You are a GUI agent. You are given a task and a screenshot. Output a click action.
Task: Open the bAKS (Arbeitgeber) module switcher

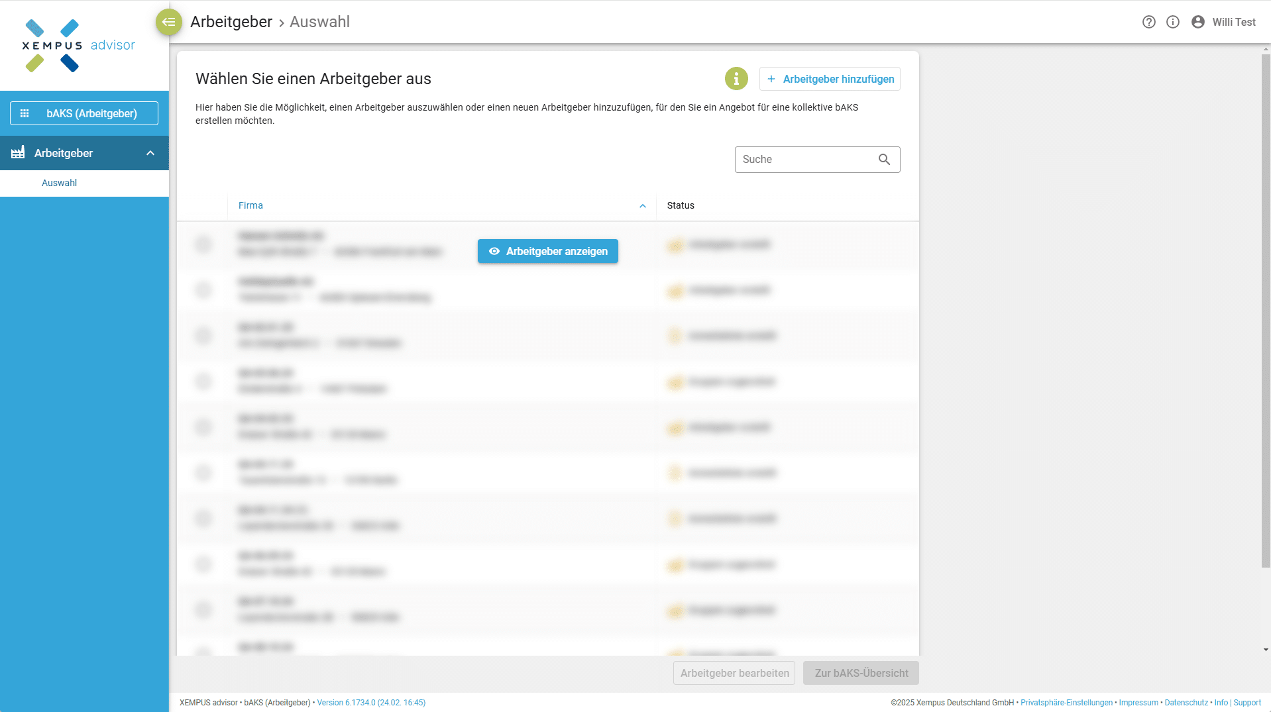click(84, 113)
